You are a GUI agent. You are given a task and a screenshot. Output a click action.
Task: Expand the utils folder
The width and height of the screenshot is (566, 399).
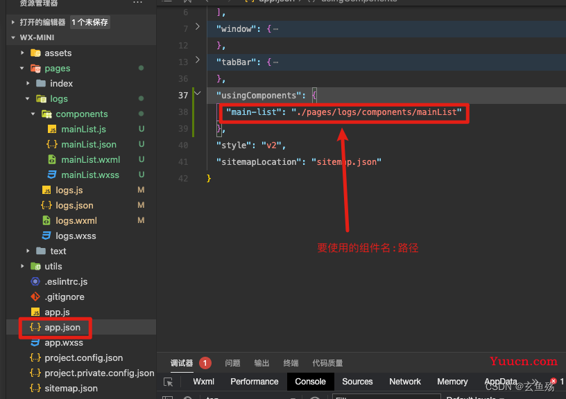pyautogui.click(x=22, y=266)
